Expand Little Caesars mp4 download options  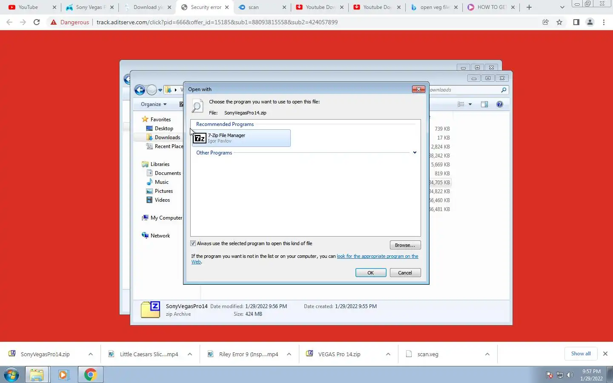(190, 354)
